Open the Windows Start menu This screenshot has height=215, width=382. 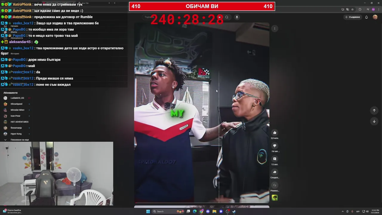[x=148, y=211]
